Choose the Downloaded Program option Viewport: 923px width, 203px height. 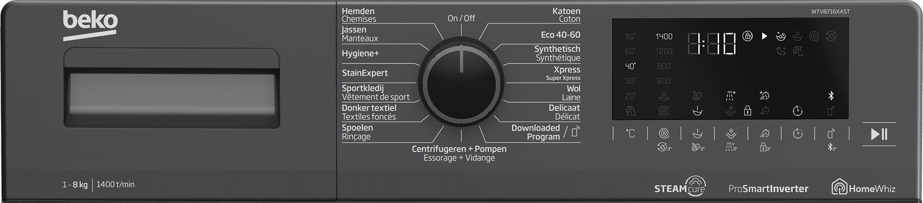[535, 132]
